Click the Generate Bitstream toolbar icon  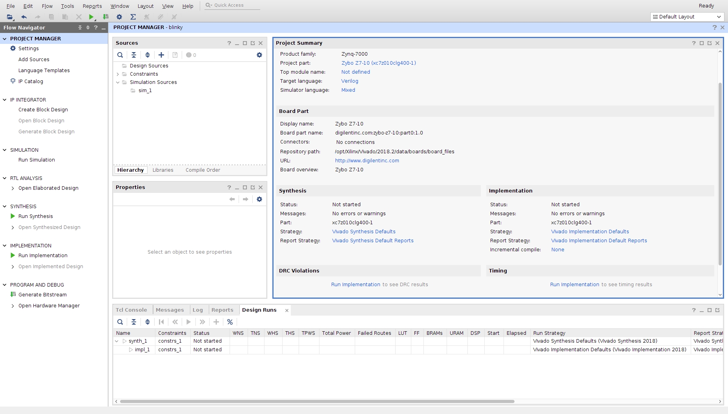[106, 17]
